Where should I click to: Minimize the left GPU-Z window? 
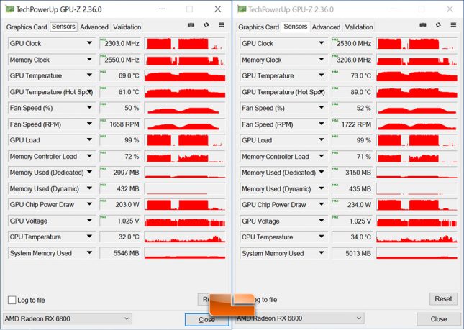[x=162, y=9]
